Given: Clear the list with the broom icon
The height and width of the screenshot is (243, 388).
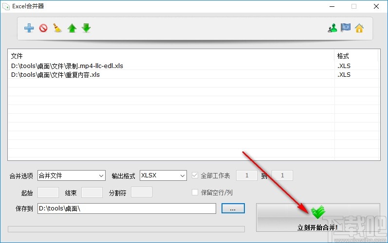Looking at the screenshot, I should coord(57,28).
